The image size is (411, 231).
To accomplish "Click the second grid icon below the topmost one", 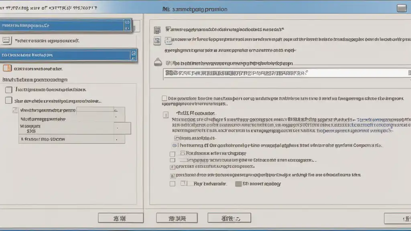I will click(157, 41).
